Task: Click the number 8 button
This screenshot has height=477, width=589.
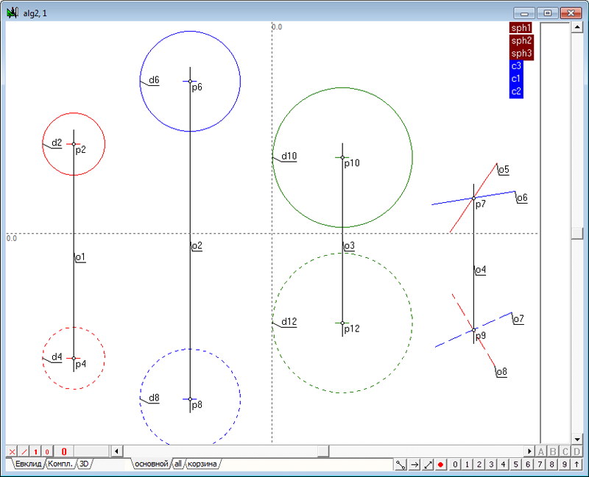Action: pos(551,465)
